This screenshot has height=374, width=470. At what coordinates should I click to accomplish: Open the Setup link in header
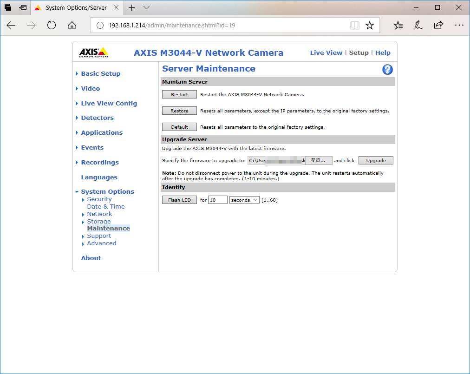tap(359, 53)
